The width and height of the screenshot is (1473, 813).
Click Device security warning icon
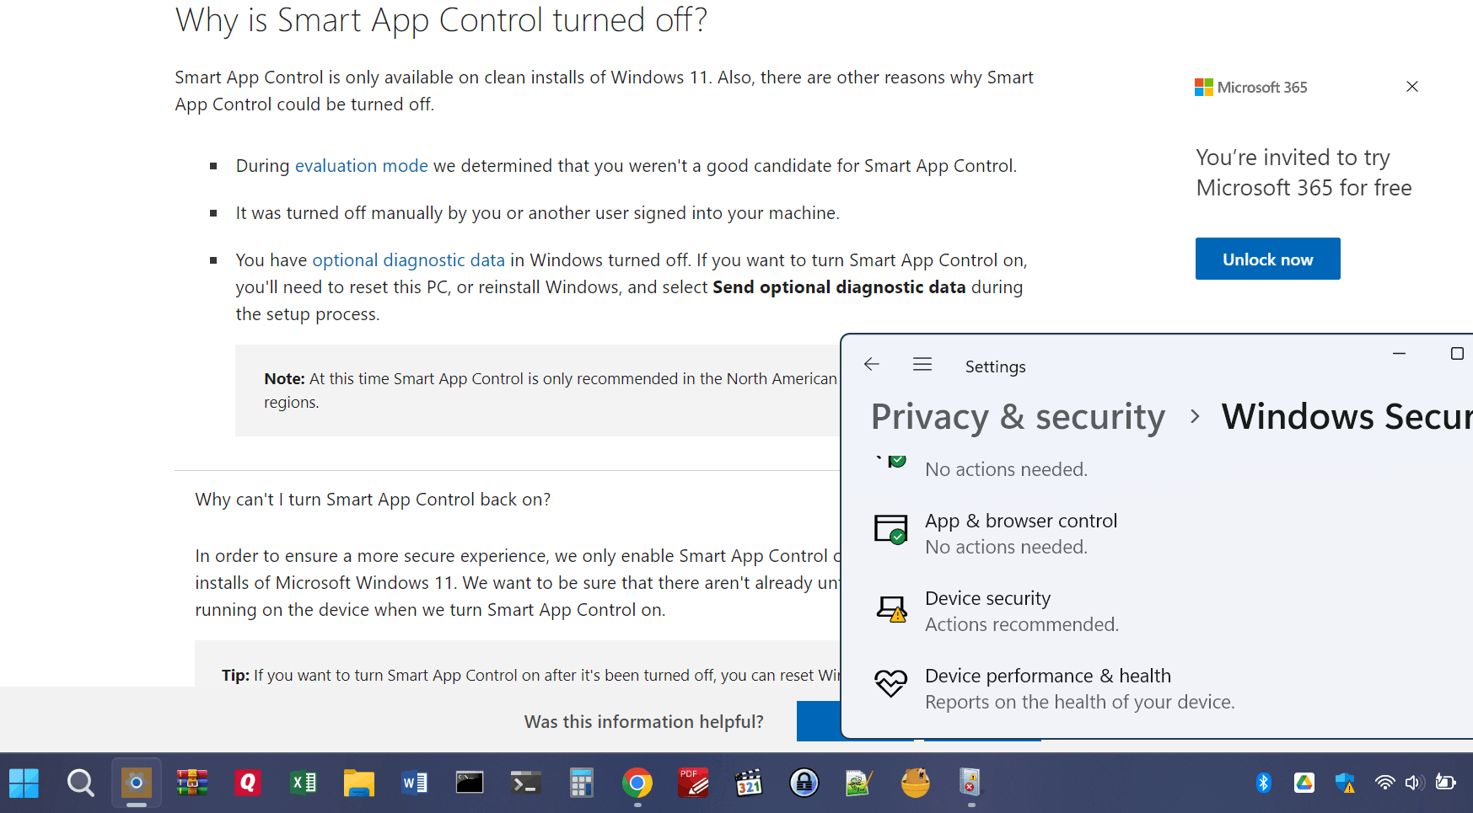(x=890, y=608)
